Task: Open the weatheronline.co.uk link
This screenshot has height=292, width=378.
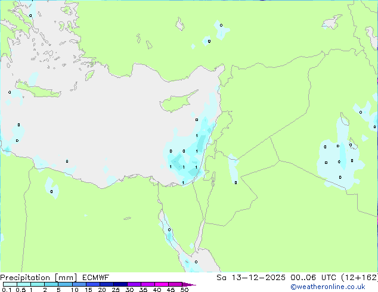Action: [327, 287]
